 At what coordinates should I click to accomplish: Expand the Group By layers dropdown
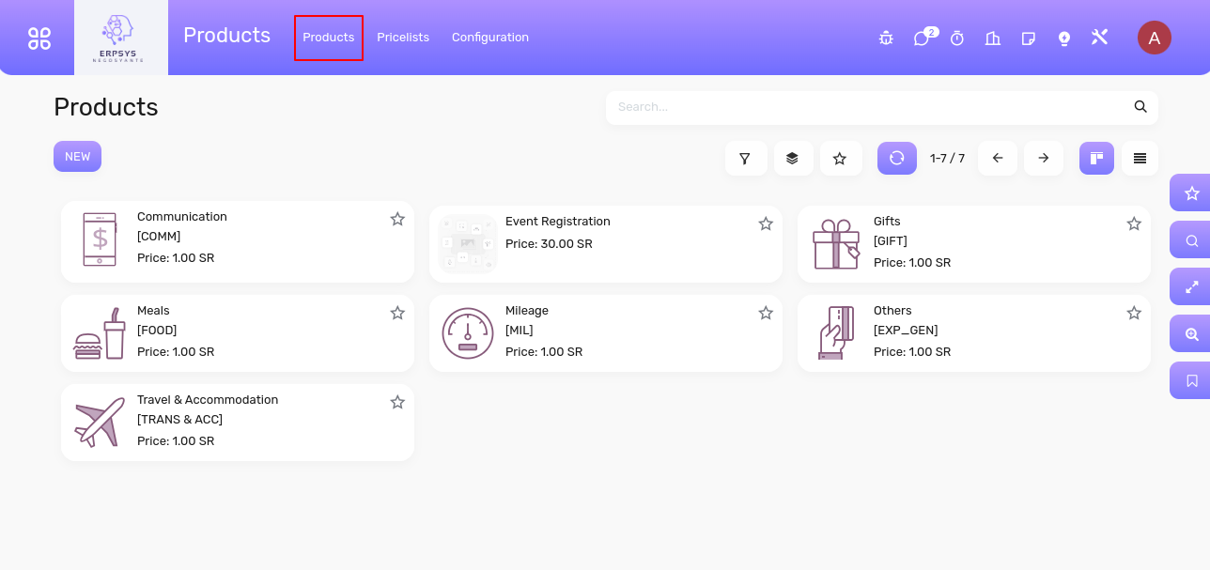[793, 159]
